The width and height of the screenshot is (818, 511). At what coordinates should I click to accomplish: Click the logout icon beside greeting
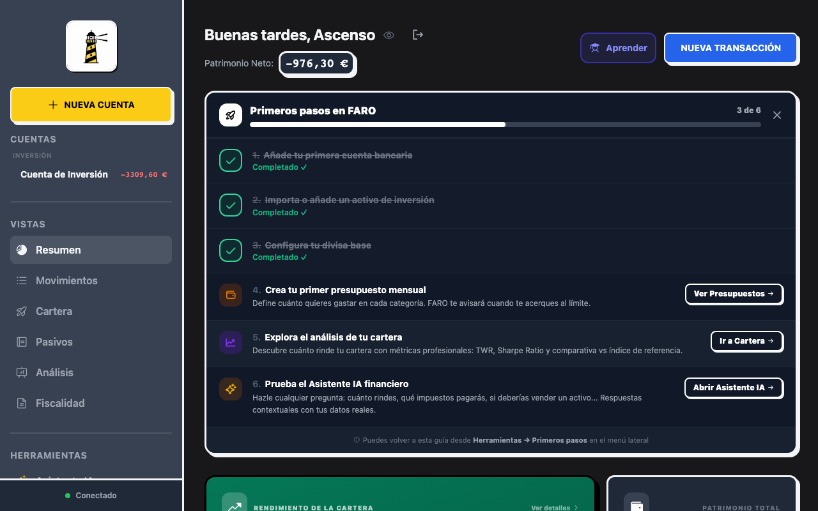(418, 34)
